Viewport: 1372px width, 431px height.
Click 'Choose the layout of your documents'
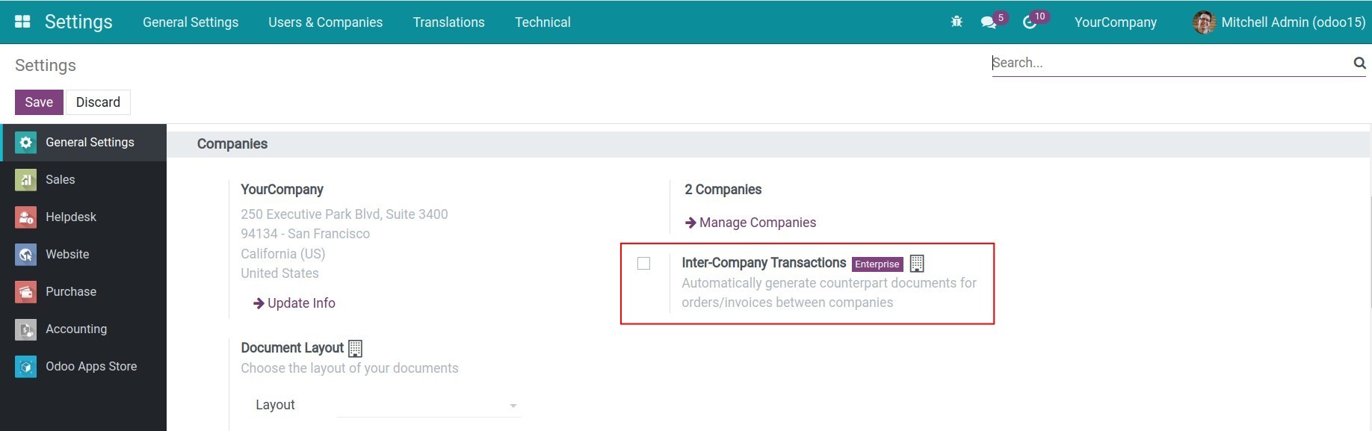350,368
